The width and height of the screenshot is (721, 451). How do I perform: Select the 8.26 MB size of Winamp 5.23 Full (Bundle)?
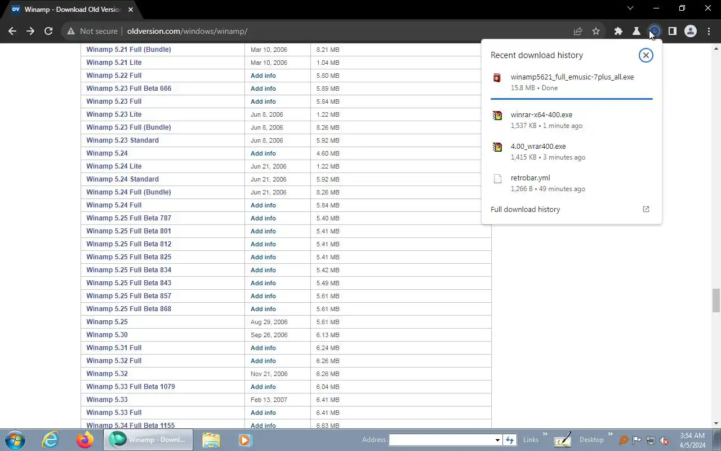tap(328, 127)
